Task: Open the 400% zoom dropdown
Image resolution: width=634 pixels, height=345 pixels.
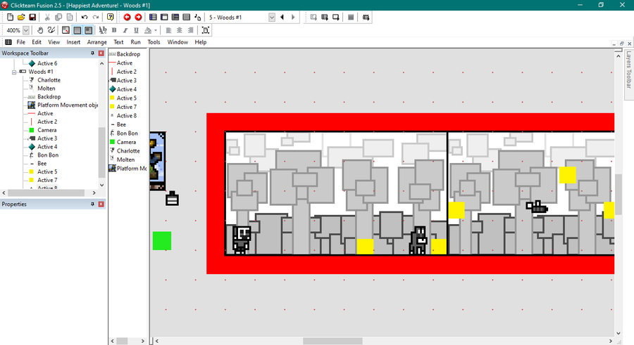Action: pos(26,30)
